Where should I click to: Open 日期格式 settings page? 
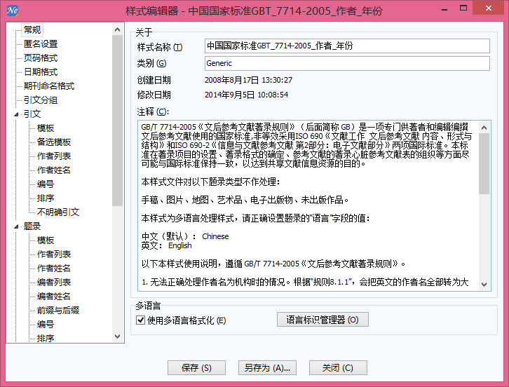click(41, 72)
